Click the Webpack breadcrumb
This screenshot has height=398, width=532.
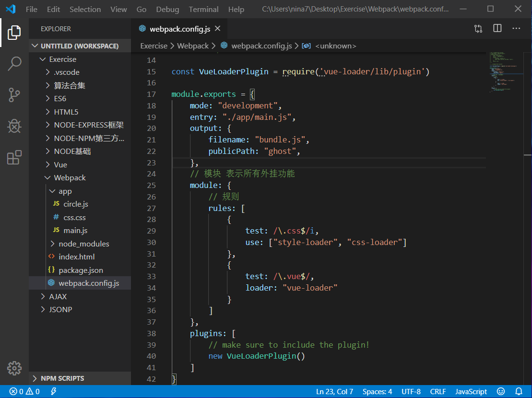click(193, 46)
